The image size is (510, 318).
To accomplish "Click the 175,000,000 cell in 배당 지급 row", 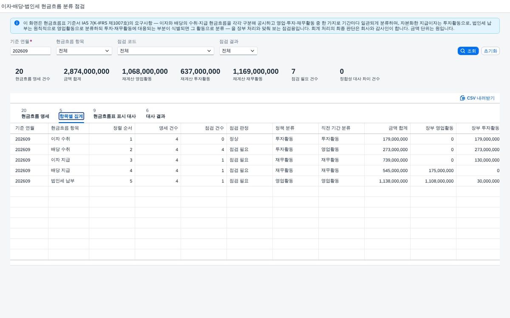I will tap(441, 170).
